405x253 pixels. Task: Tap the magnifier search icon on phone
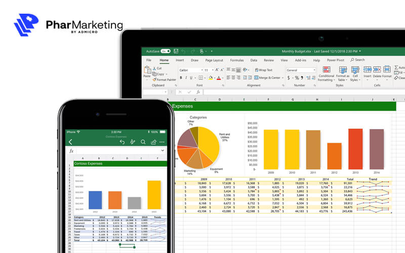click(143, 142)
